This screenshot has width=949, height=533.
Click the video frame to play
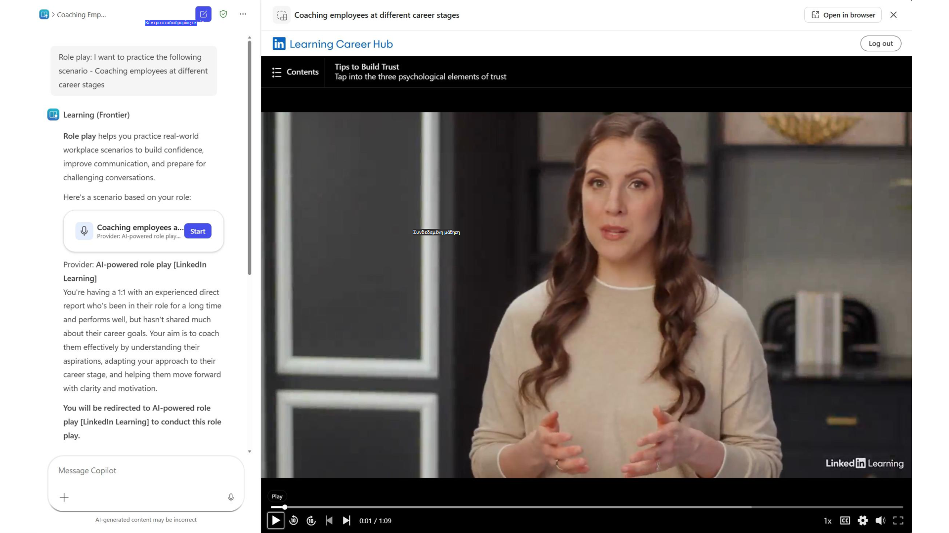586,295
